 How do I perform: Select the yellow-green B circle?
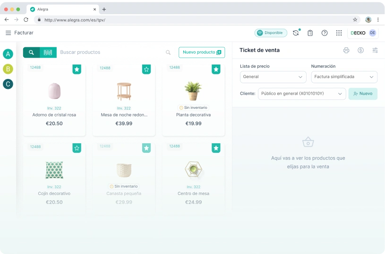click(8, 69)
